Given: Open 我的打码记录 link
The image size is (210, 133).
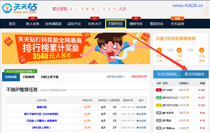Looking at the screenshot, I should tap(140, 77).
